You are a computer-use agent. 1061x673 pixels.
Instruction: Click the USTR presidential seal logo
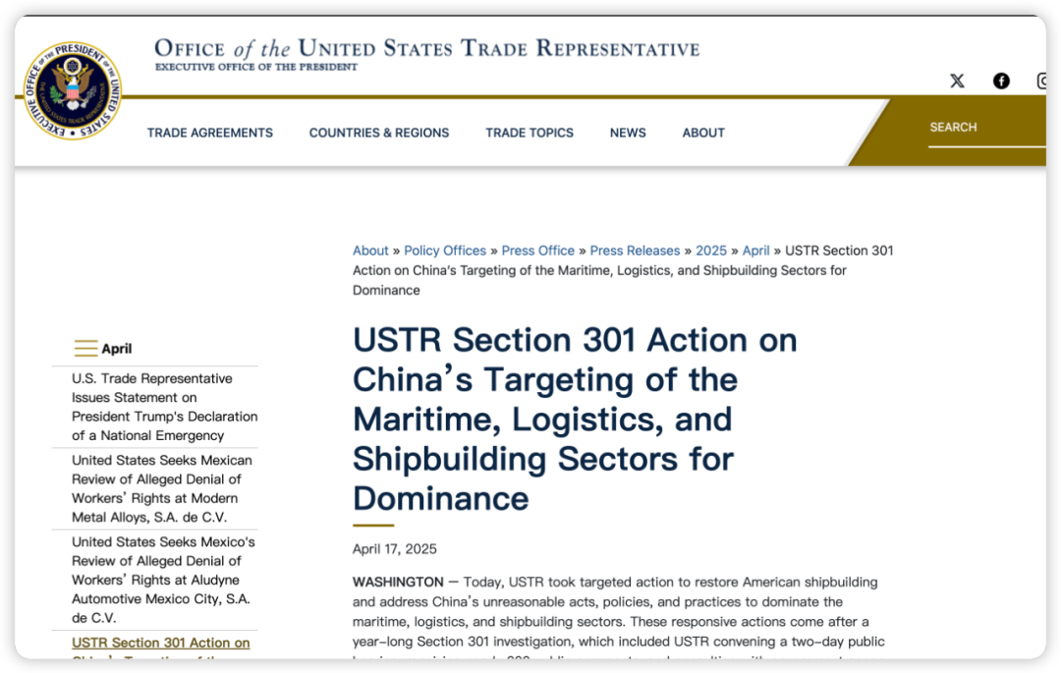[73, 90]
